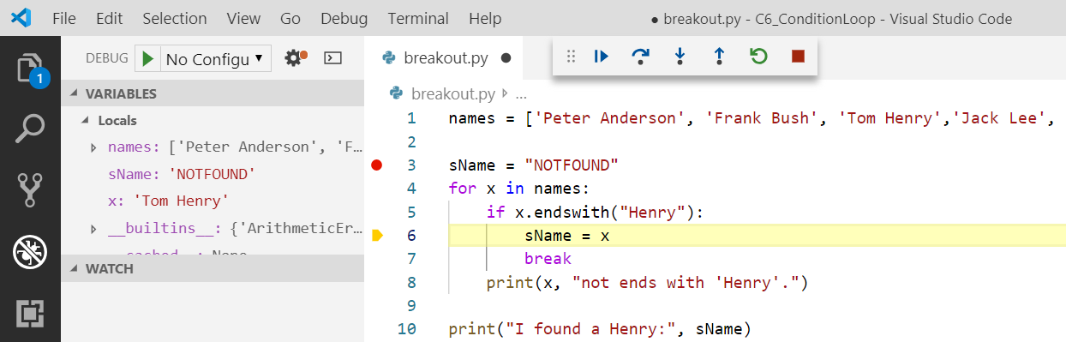
Task: Click the red Stop debugging square
Action: pos(798,57)
